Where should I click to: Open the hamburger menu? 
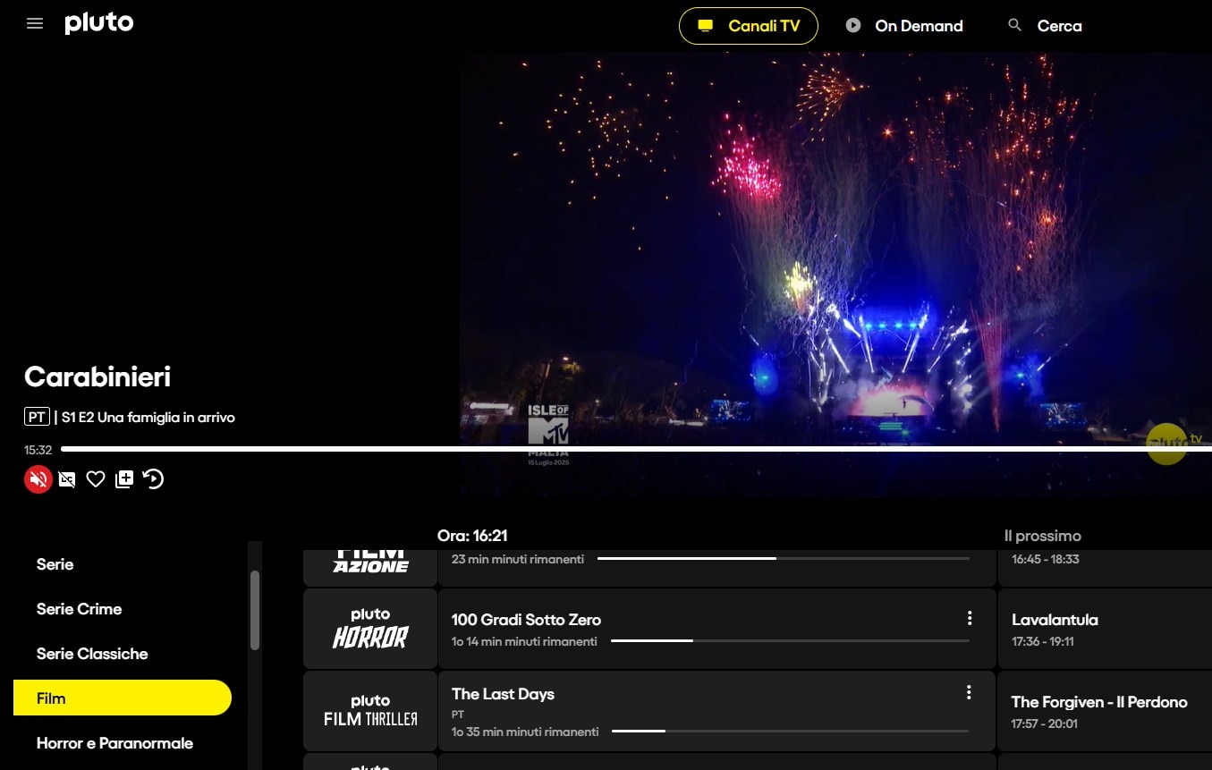click(35, 24)
